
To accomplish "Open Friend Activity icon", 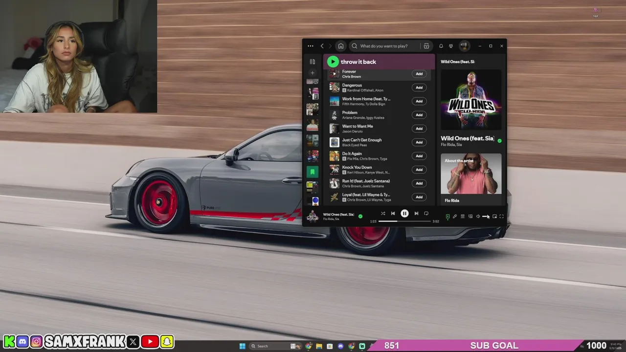I will click(451, 46).
